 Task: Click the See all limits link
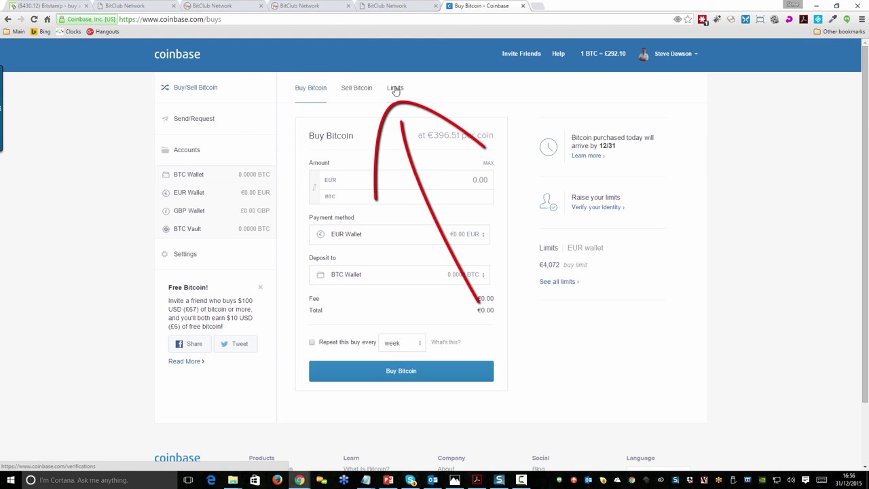click(559, 282)
